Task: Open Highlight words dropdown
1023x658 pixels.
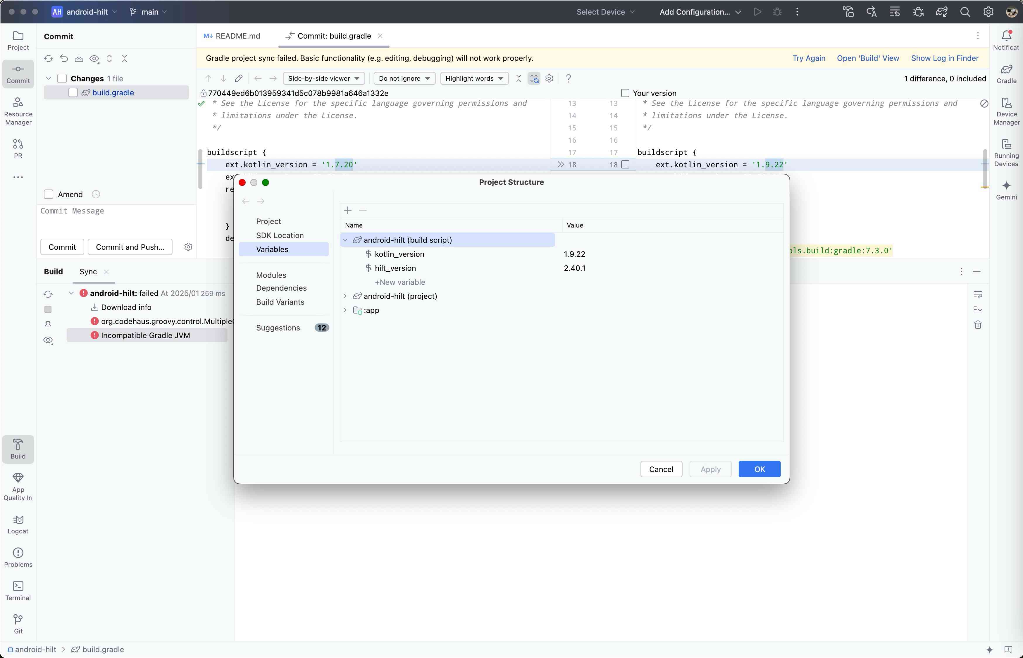Action: 474,79
